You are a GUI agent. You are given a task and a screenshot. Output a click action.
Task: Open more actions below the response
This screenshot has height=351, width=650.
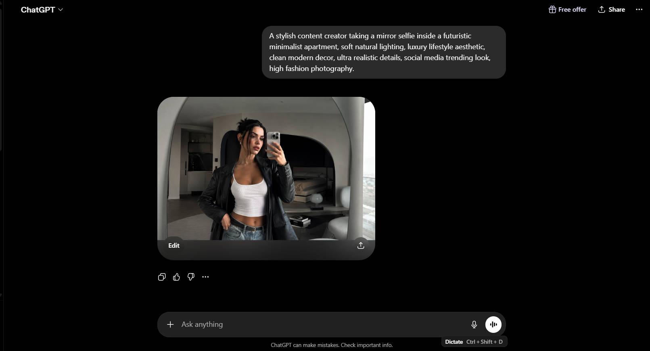(x=205, y=277)
